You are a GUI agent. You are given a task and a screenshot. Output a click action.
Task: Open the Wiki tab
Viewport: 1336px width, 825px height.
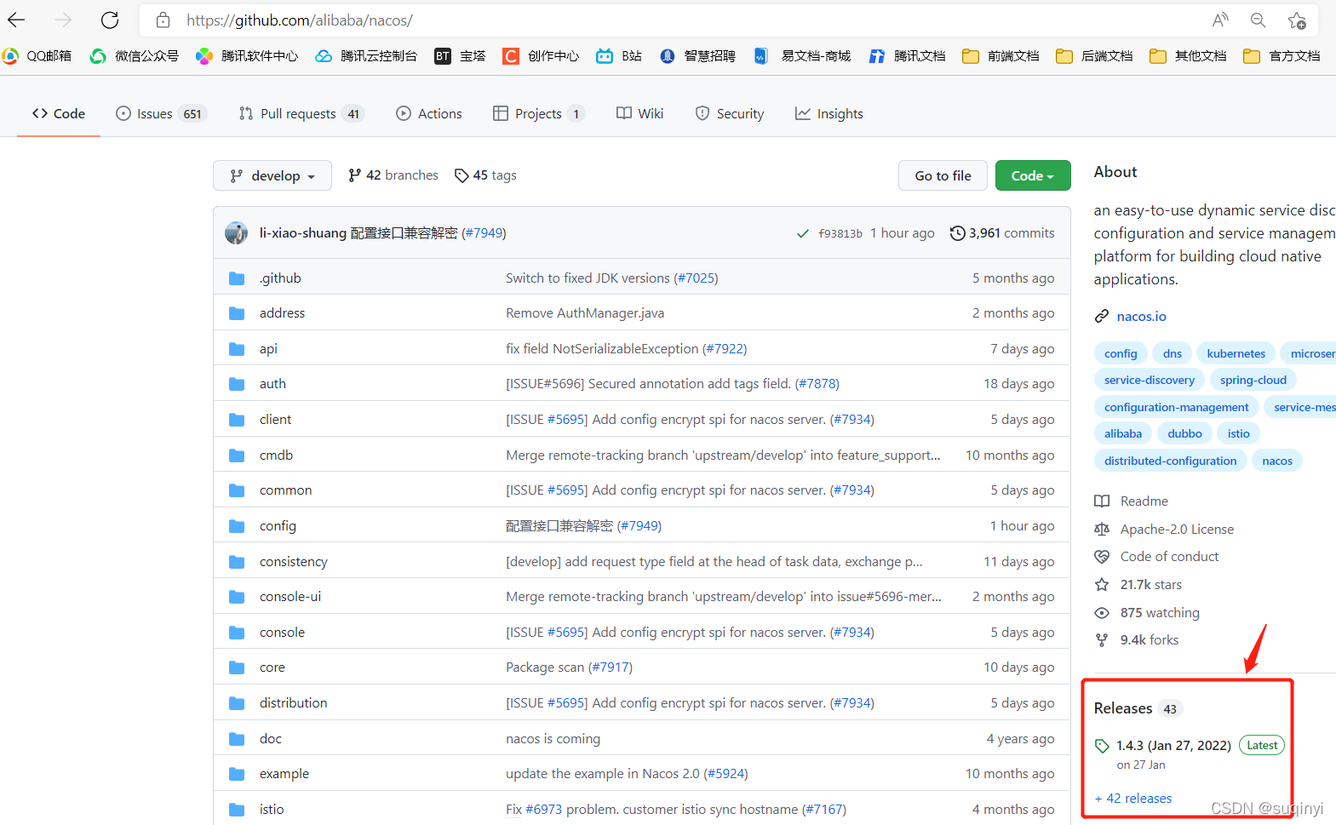click(x=639, y=113)
